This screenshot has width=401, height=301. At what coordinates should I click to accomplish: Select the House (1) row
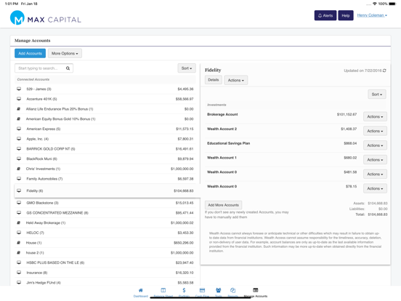coord(105,243)
